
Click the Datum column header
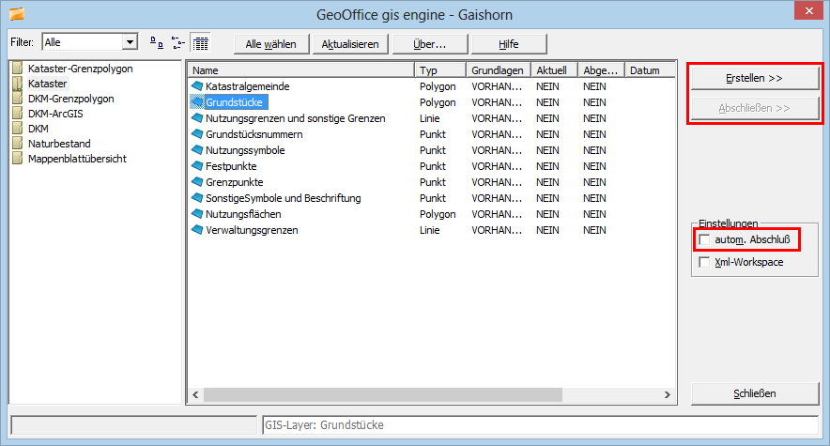651,70
